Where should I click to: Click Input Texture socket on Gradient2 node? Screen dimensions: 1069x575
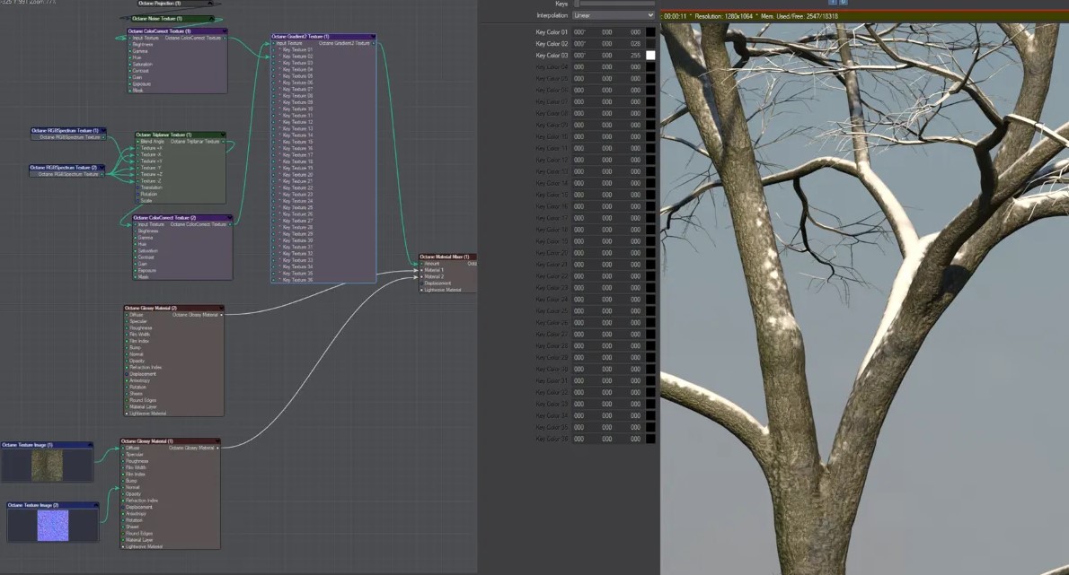[x=274, y=43]
